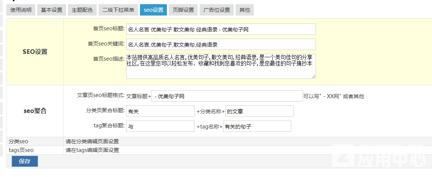Focus the tag聚合标题 prefix field containing 与
The width and height of the screenshot is (432, 177).
tap(160, 127)
